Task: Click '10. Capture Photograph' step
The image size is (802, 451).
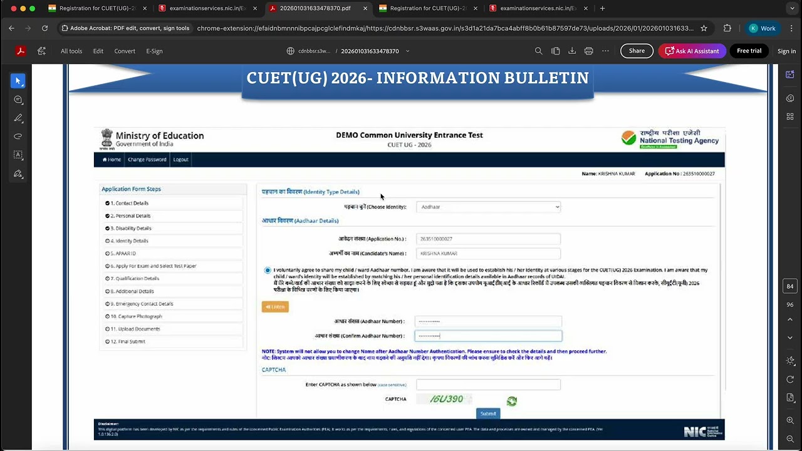Action: pos(136,316)
